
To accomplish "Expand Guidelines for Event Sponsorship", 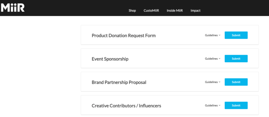I will pyautogui.click(x=213, y=59).
